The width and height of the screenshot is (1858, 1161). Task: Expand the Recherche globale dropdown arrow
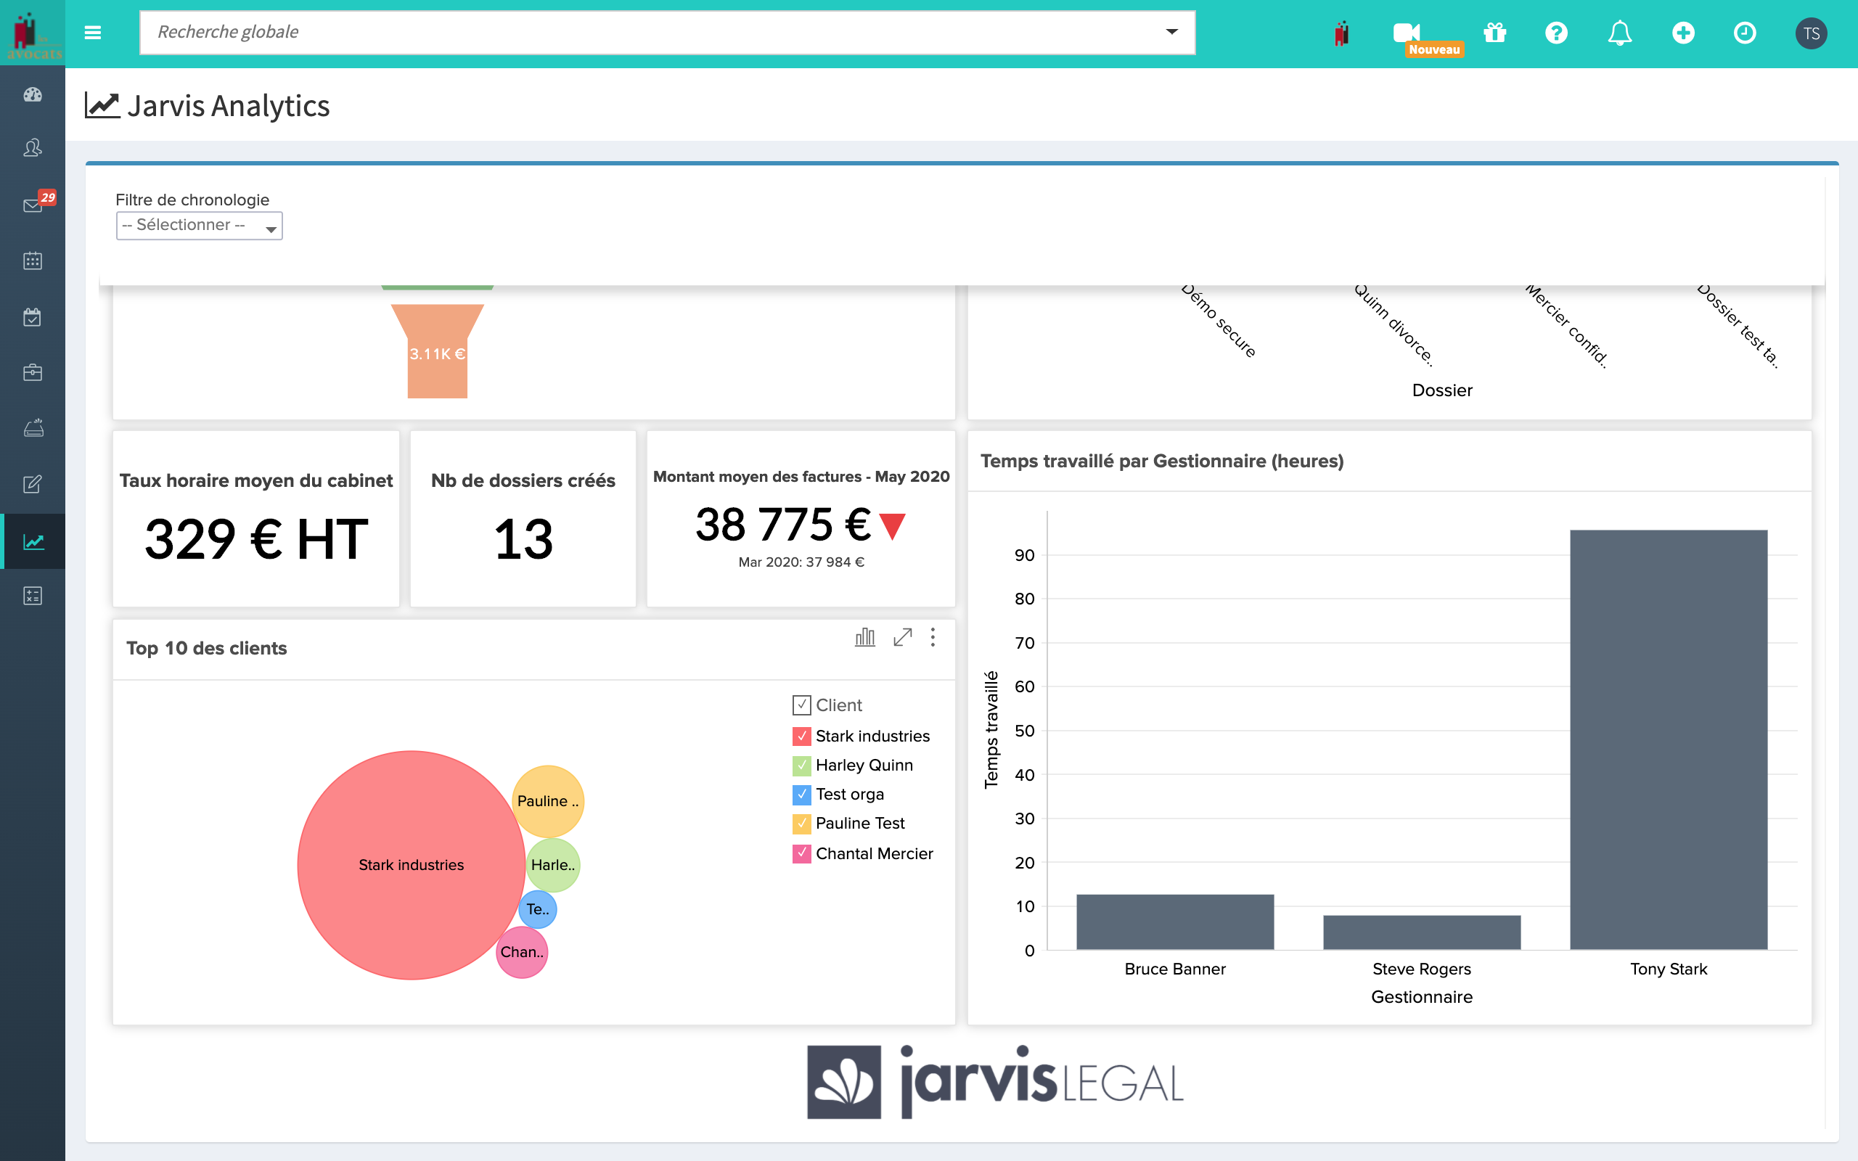tap(1171, 31)
